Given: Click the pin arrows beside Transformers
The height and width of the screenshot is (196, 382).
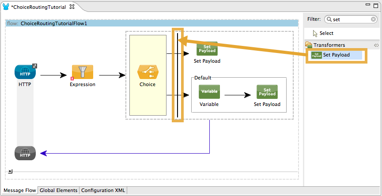Looking at the screenshot, I should tap(376, 45).
